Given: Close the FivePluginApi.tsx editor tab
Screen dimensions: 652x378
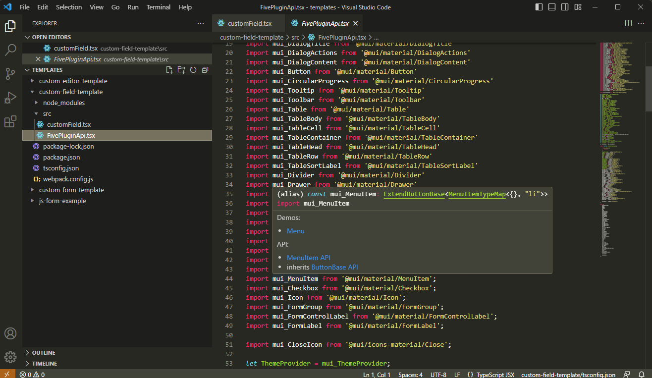Looking at the screenshot, I should tap(355, 23).
